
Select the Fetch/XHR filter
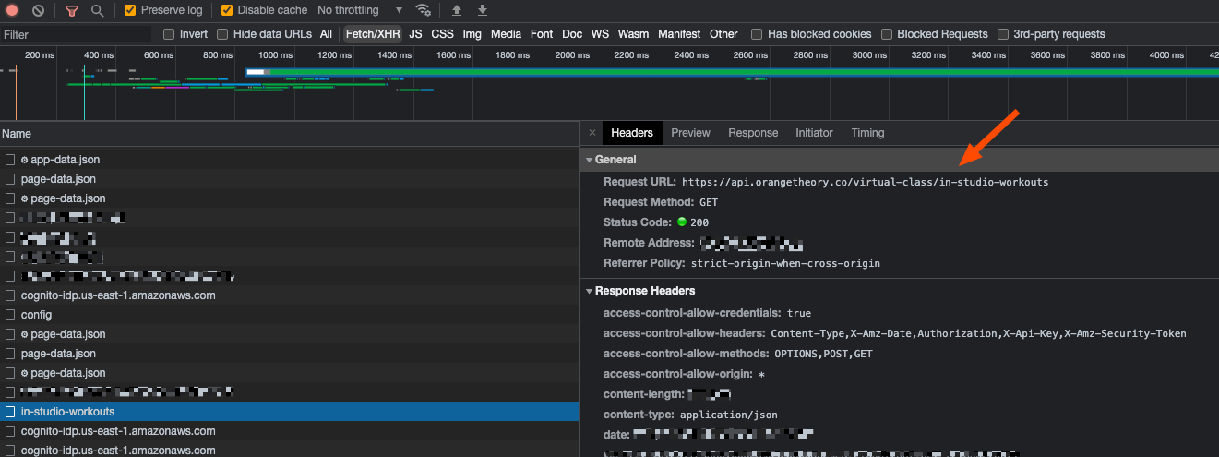point(373,34)
